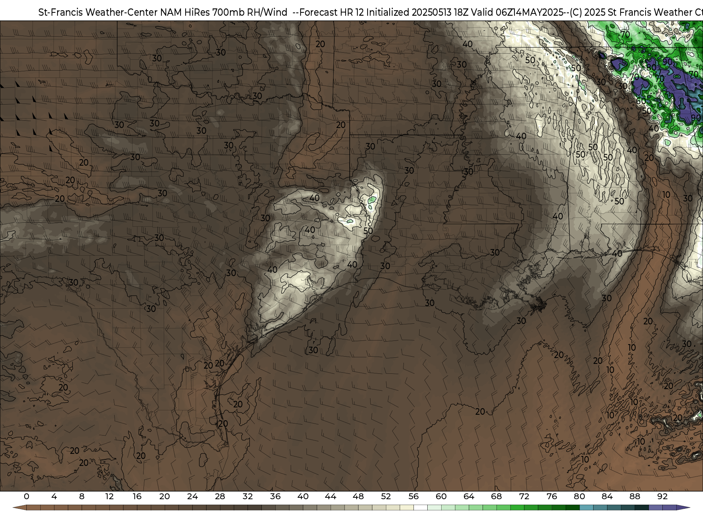Click the '72' color bar label

[x=524, y=497]
